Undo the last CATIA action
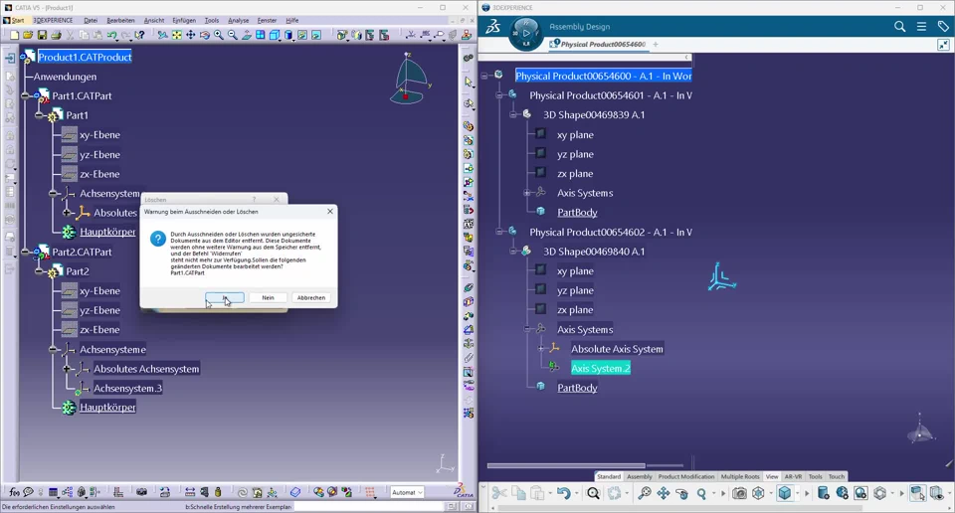 (x=112, y=36)
